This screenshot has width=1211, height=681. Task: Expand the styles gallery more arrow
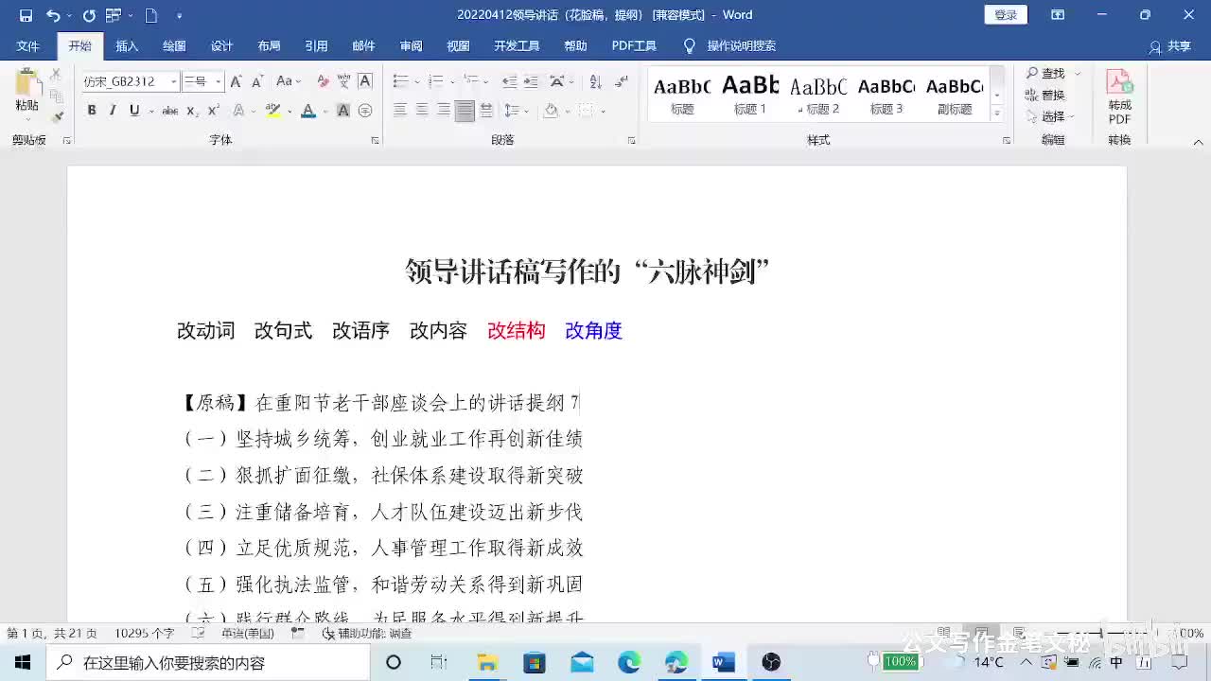pyautogui.click(x=996, y=113)
